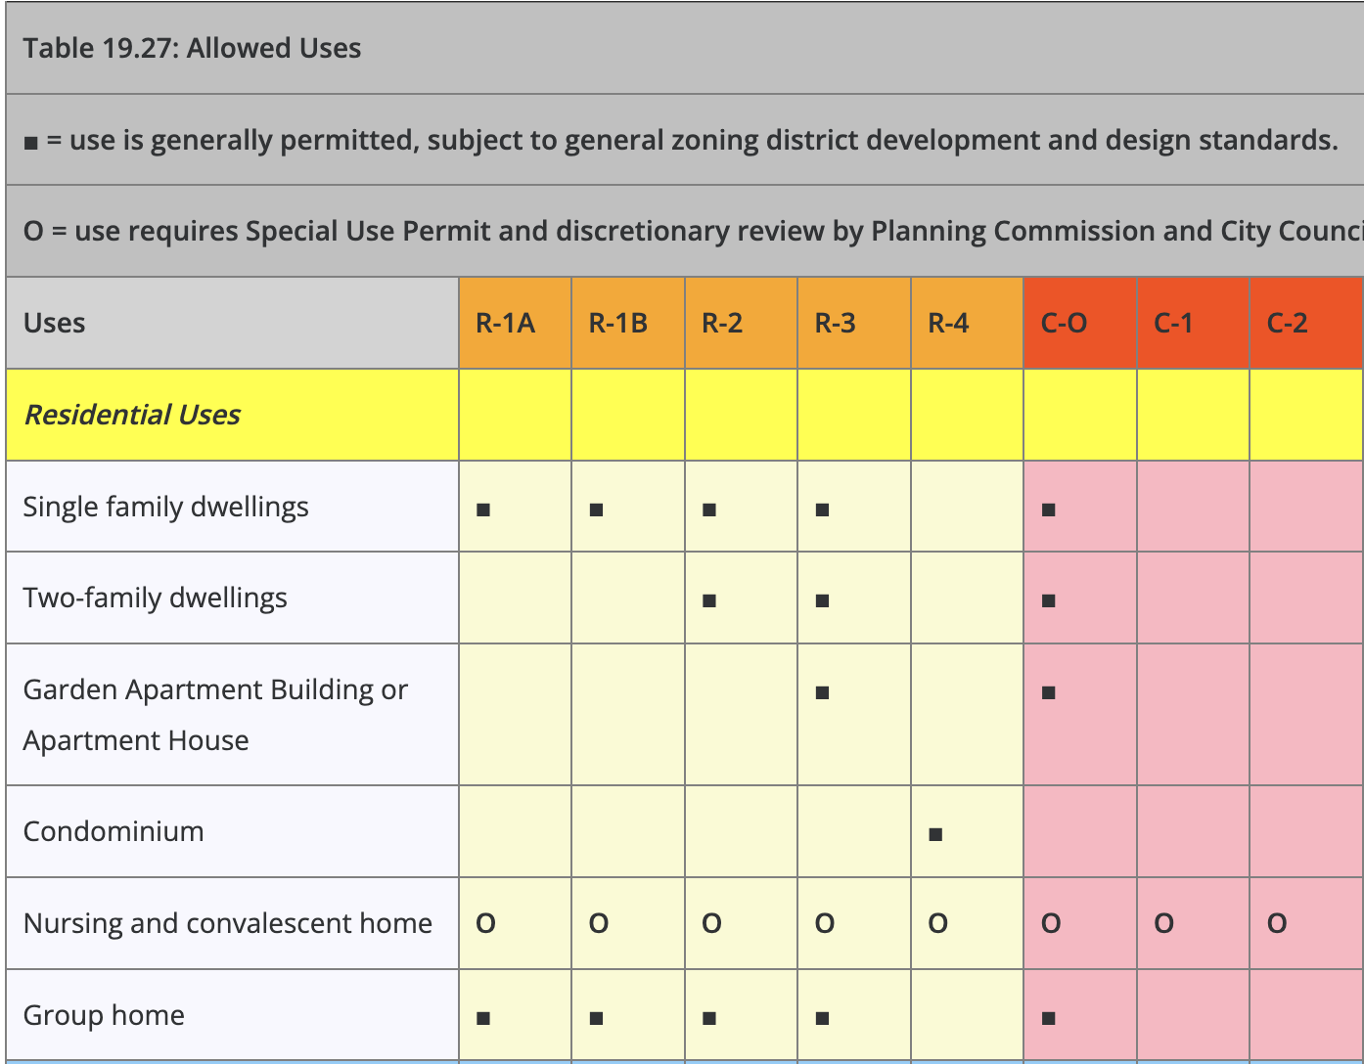Click the "Two-family dwellings" row label

pos(155,598)
